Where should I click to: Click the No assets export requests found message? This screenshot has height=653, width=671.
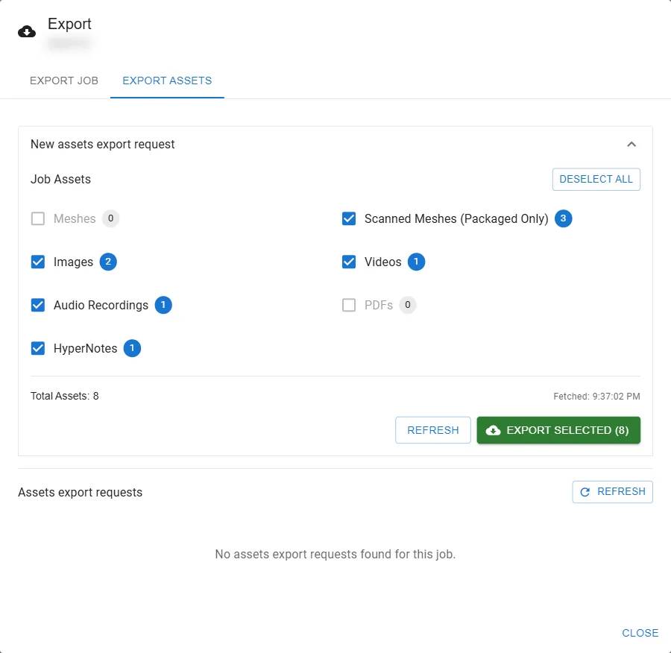(x=335, y=554)
